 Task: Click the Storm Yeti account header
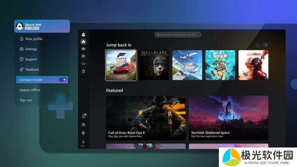tap(42, 26)
